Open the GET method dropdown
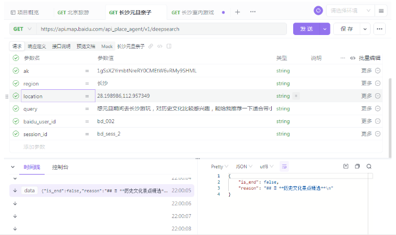This screenshot has height=235, width=396. 23,29
